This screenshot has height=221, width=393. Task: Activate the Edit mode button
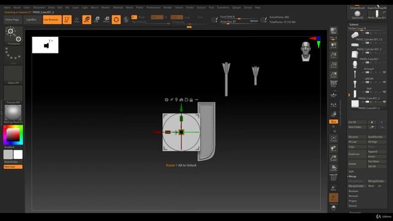(67, 20)
